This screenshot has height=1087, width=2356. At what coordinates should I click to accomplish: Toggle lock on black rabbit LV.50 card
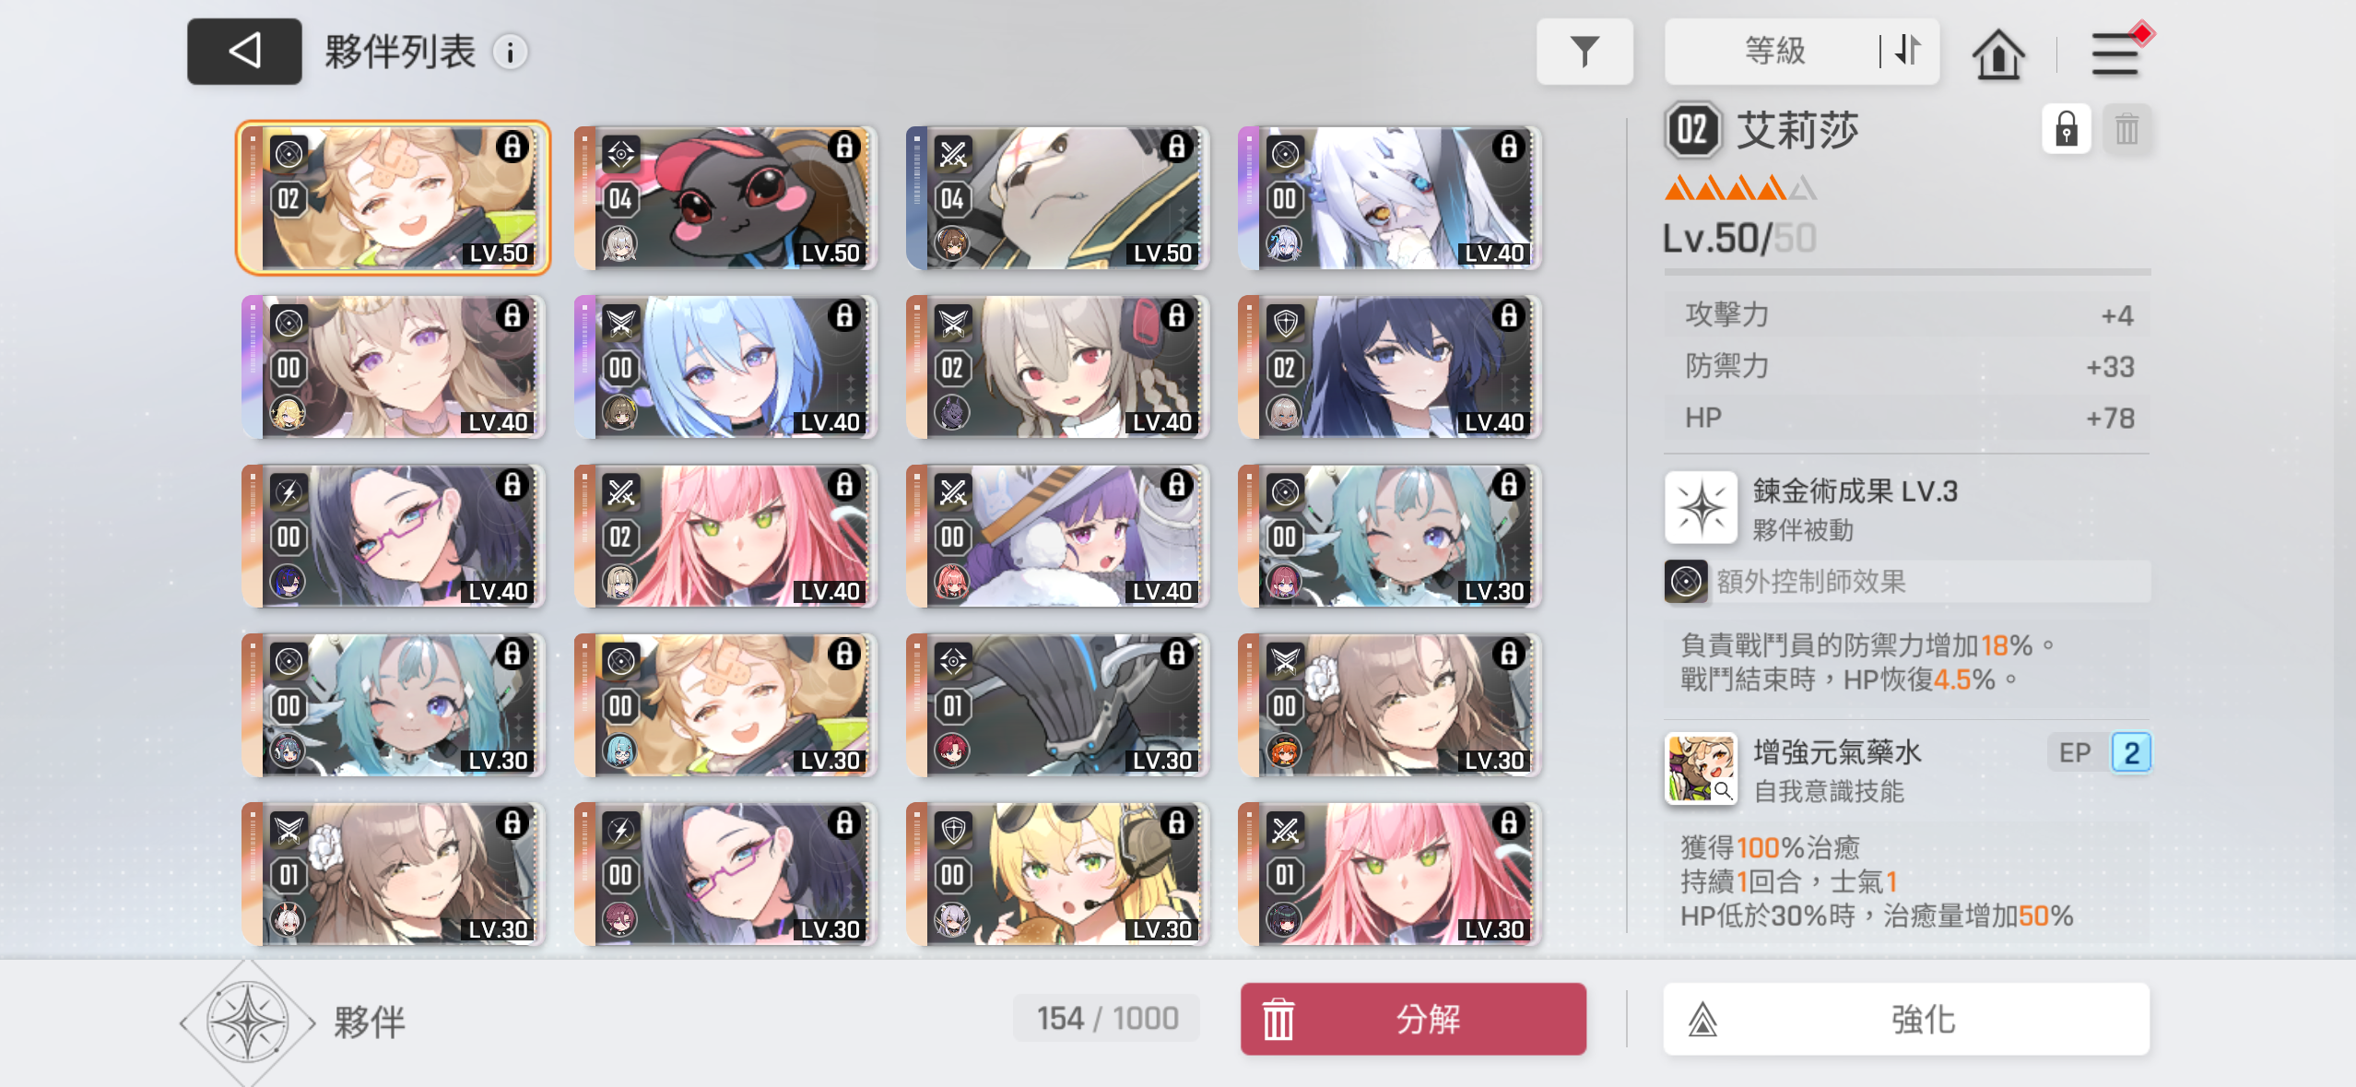[x=844, y=148]
